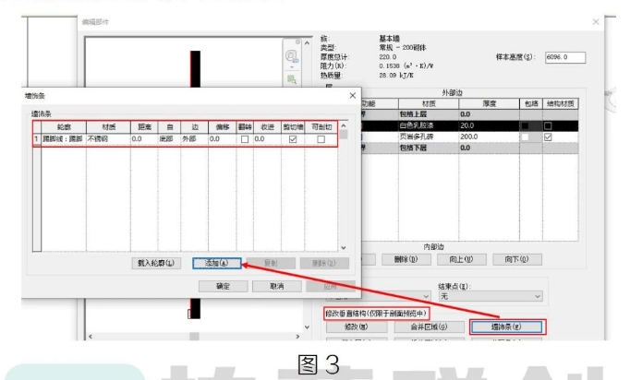Click 载入轮廓(L) button

pos(156,263)
